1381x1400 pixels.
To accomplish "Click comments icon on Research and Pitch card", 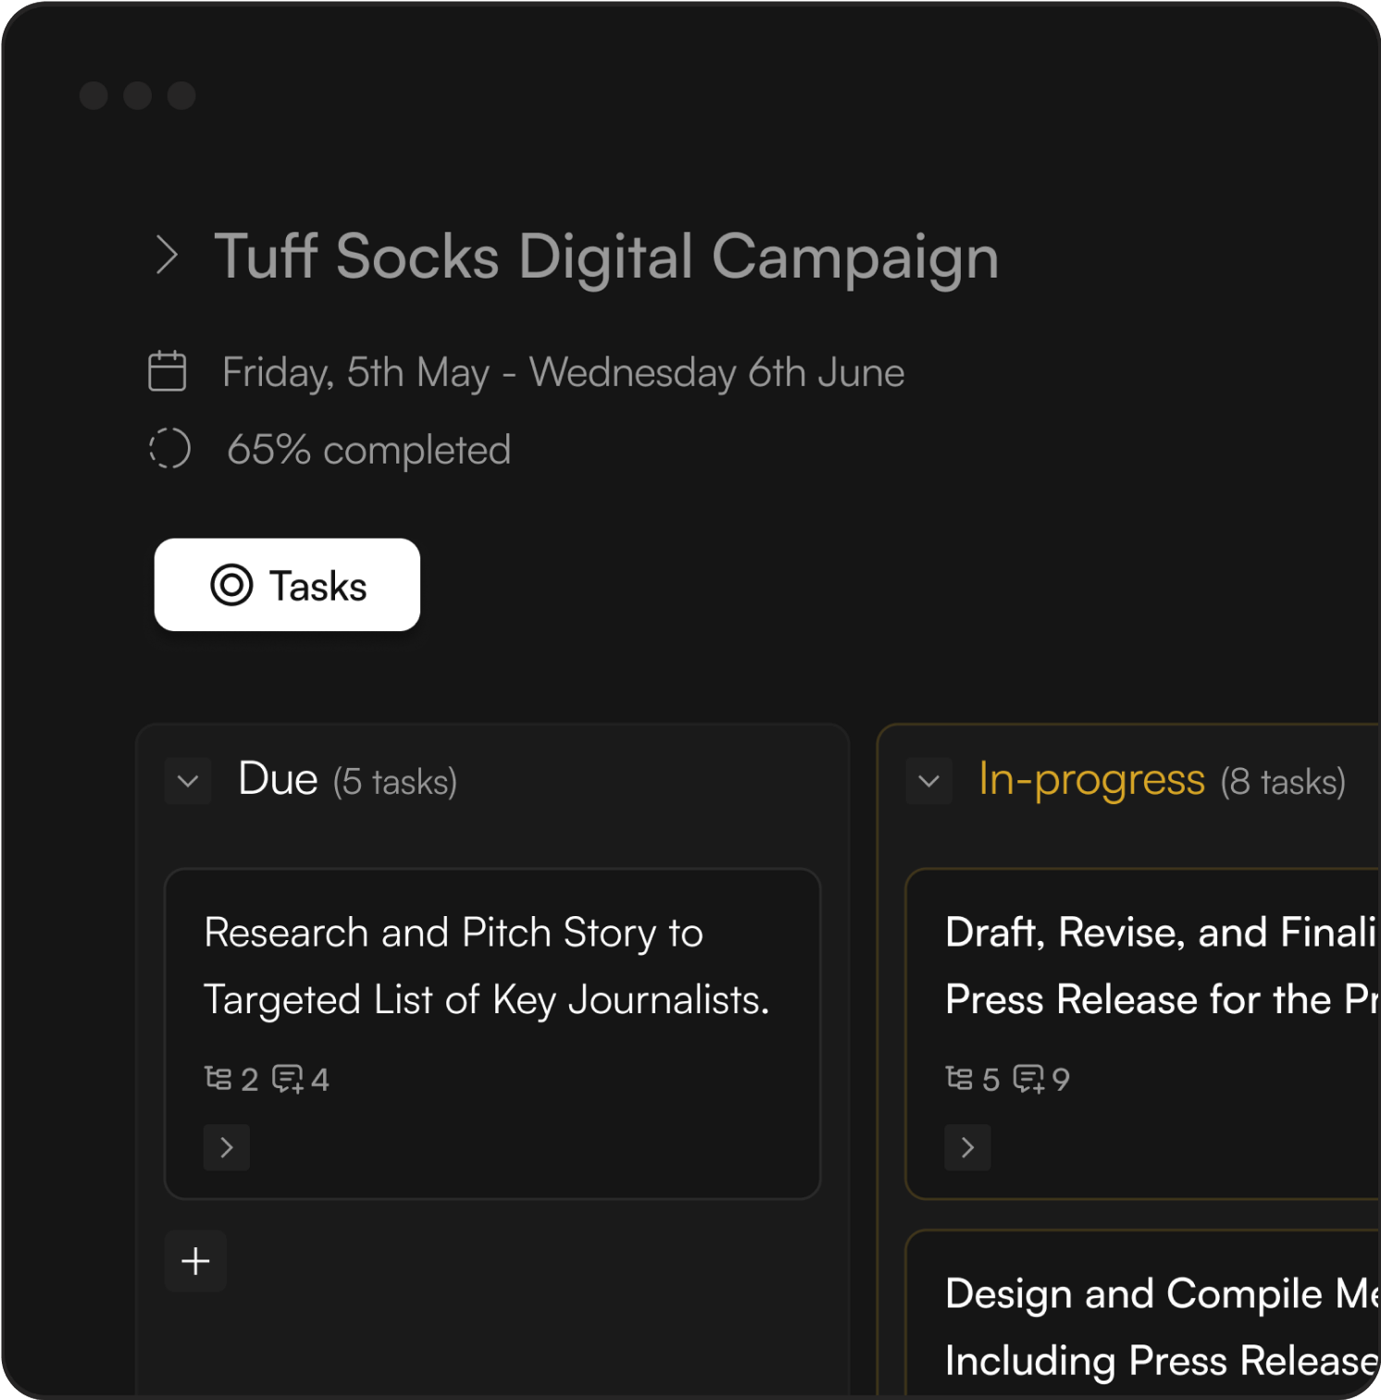I will pyautogui.click(x=288, y=1079).
